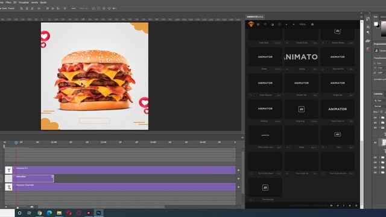Open Cortana search circle on taskbar
Viewport: 386px width, 217px height.
click(19, 213)
